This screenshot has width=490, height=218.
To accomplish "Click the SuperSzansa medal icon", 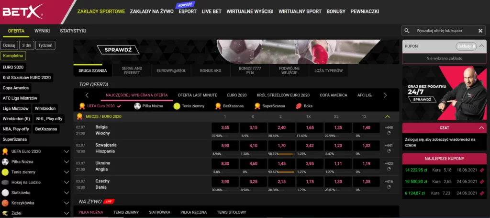I will (x=257, y=106).
